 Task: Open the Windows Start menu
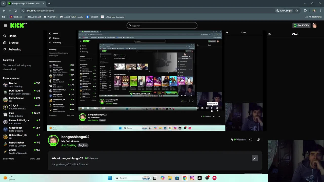110,178
